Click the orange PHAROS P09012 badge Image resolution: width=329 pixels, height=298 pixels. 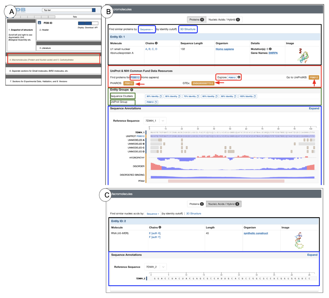pos(129,83)
